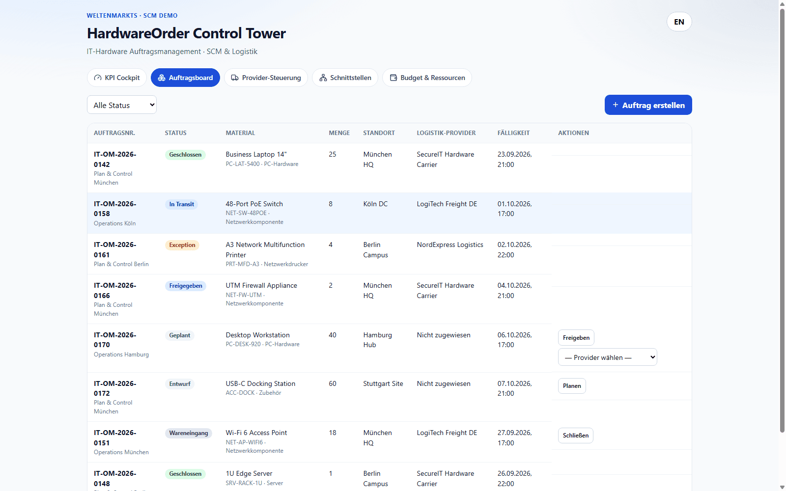This screenshot has width=786, height=491.
Task: Open the Alle Status filter dropdown
Action: [x=122, y=105]
